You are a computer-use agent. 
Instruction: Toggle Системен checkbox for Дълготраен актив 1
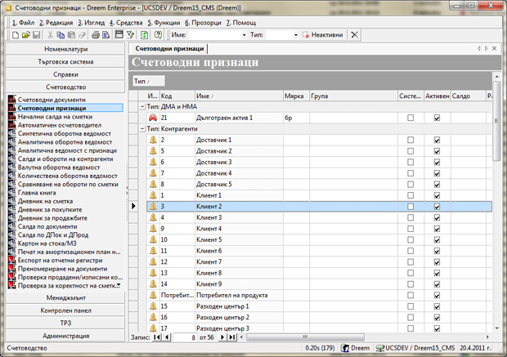tap(411, 118)
